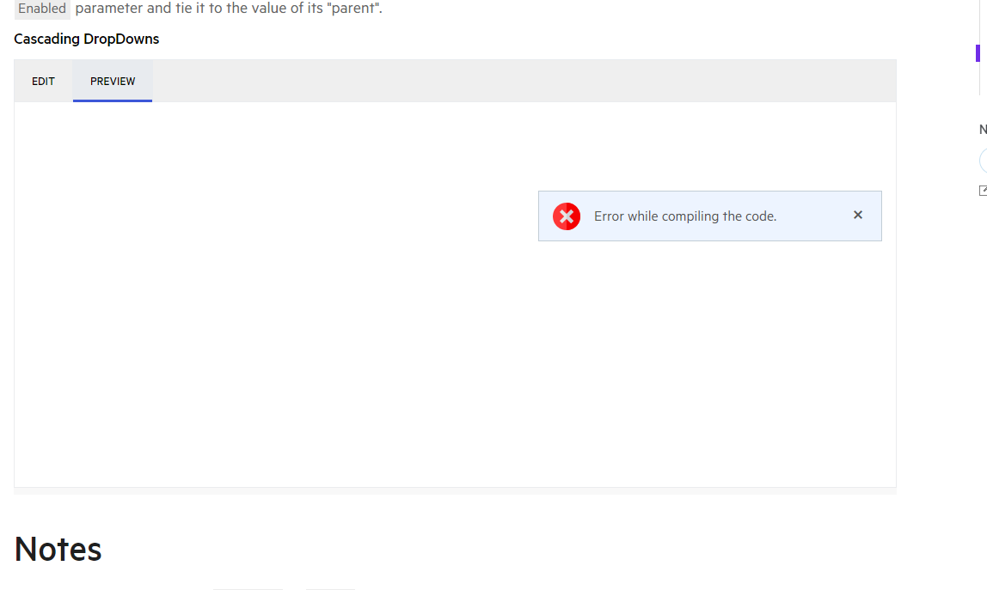Close the 'Error while compiling the code' notification
The width and height of the screenshot is (987, 590).
[x=857, y=215]
